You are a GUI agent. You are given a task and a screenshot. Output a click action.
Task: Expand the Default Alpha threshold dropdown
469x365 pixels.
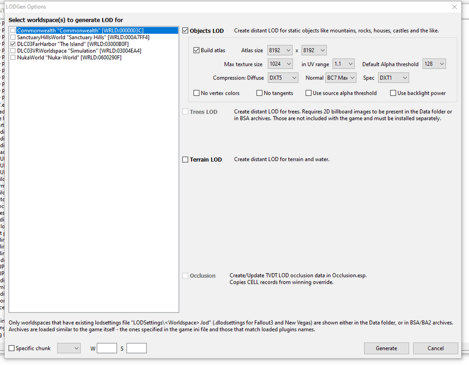click(x=434, y=64)
